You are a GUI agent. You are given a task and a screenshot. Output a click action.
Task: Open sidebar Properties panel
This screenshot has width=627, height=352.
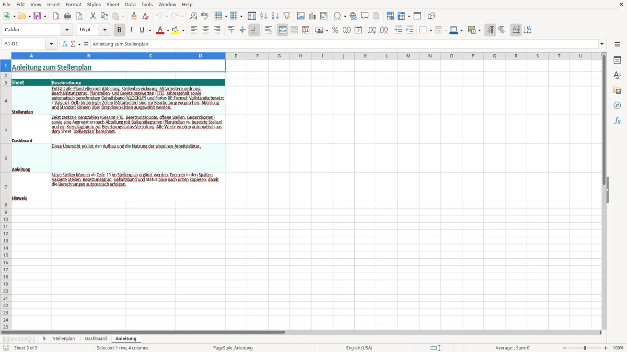click(617, 60)
